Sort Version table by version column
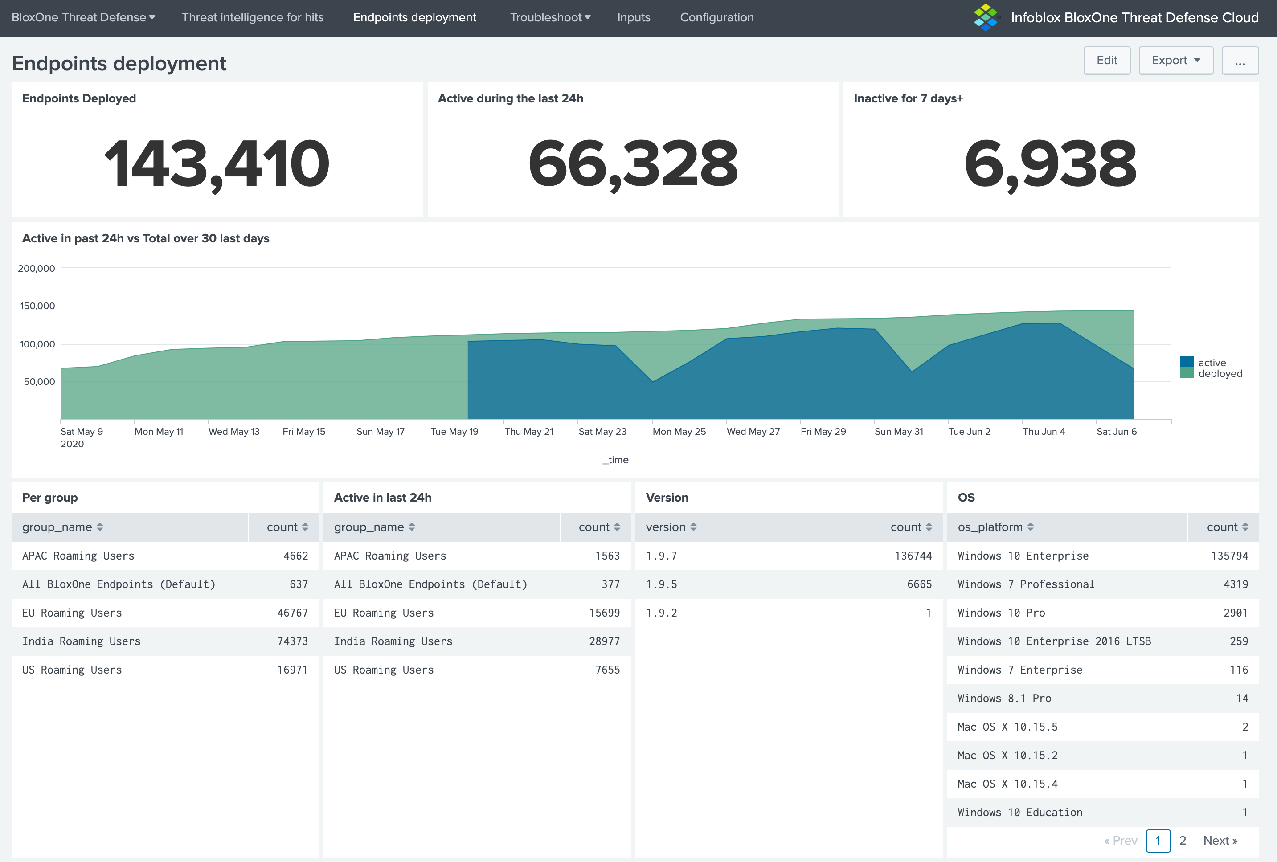The height and width of the screenshot is (862, 1277). (671, 527)
